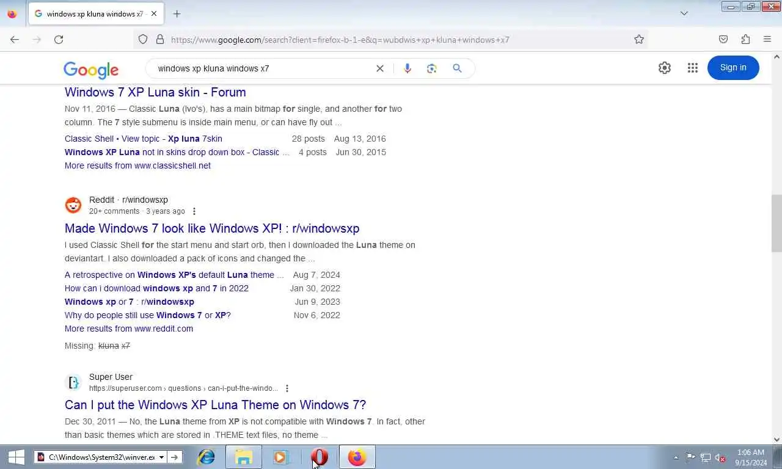Open the Super User site favicon
Screen dimensions: 782x469
tap(73, 382)
